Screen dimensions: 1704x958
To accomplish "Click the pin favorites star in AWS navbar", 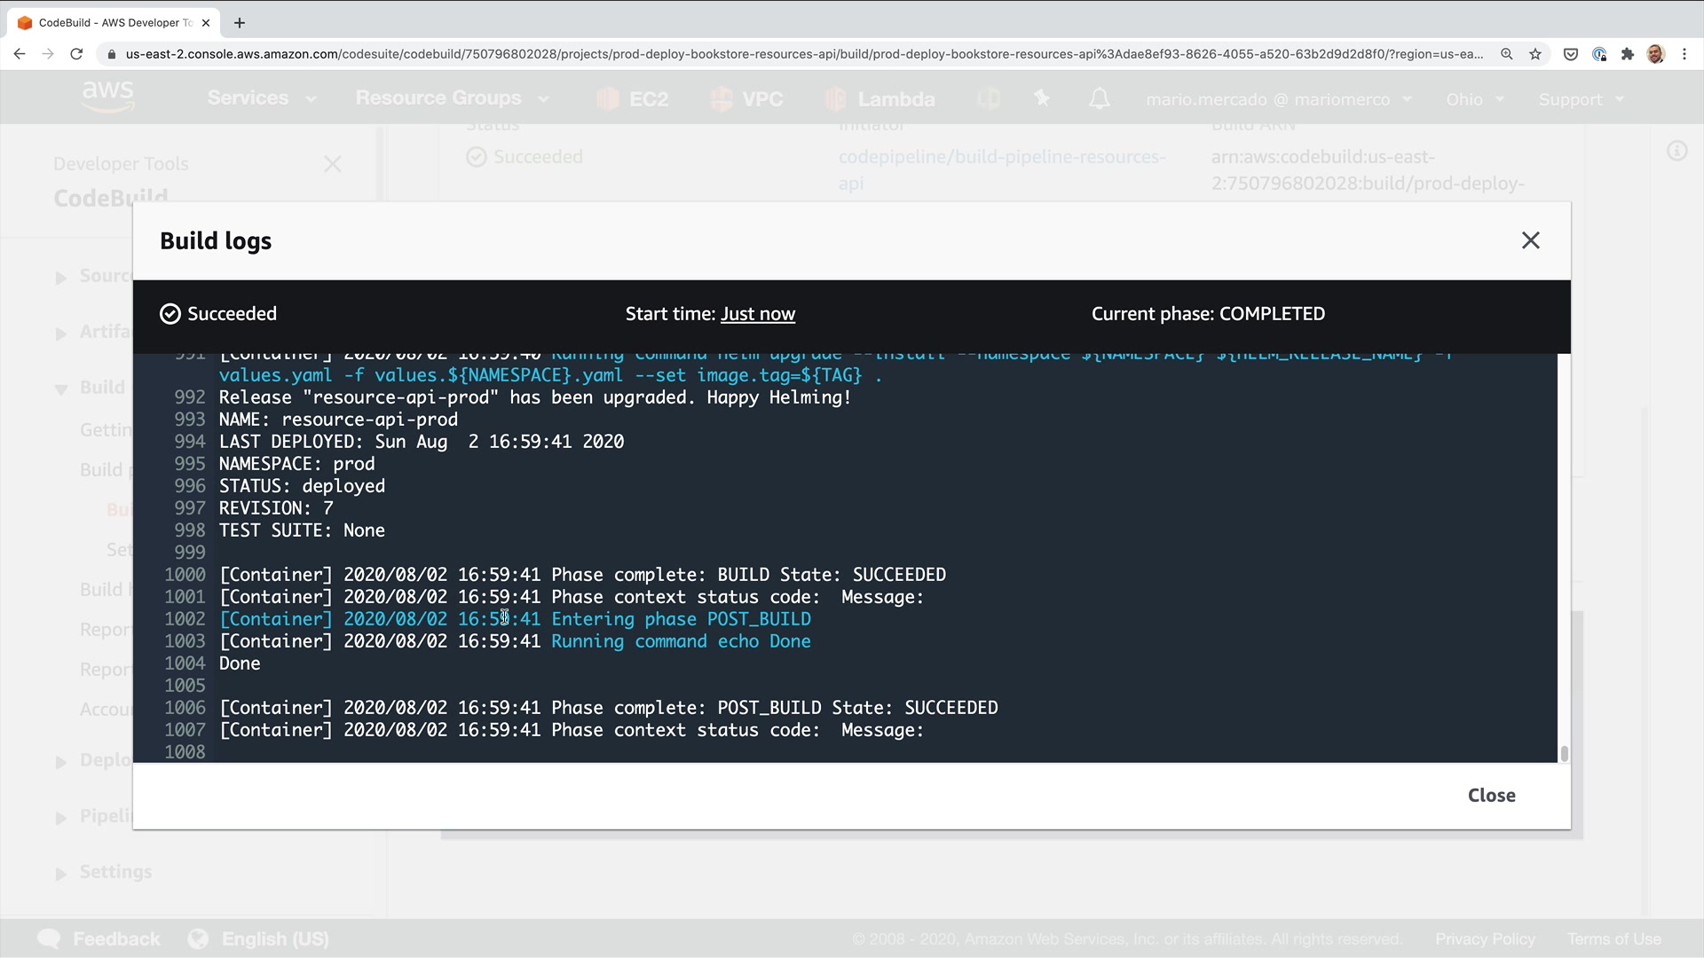I will click(x=1042, y=98).
